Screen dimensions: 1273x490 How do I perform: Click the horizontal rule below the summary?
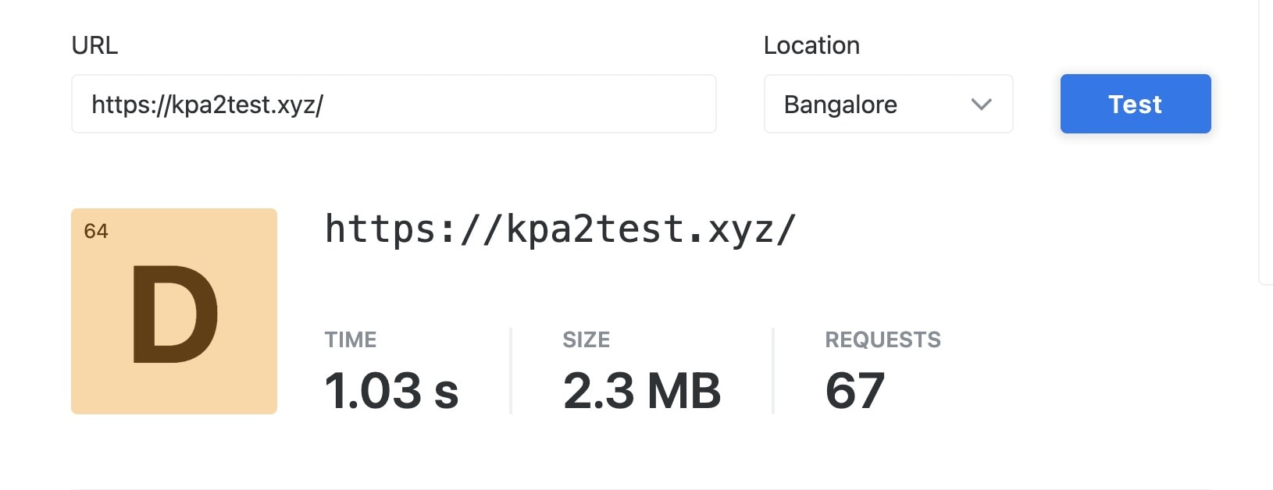tap(640, 488)
